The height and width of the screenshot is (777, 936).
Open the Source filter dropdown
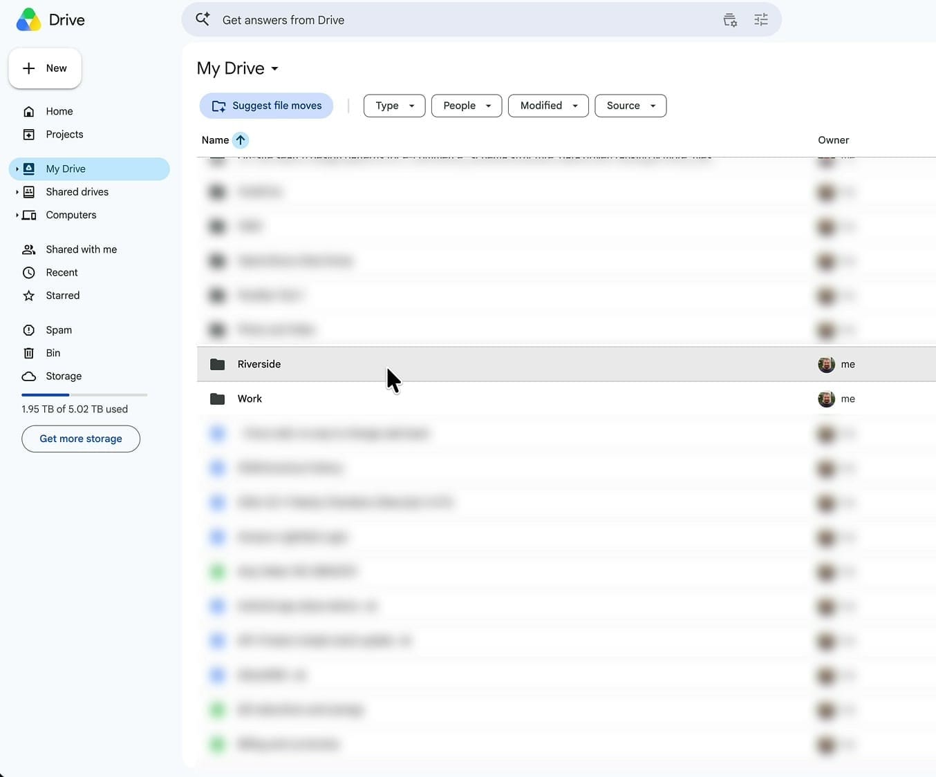point(630,106)
